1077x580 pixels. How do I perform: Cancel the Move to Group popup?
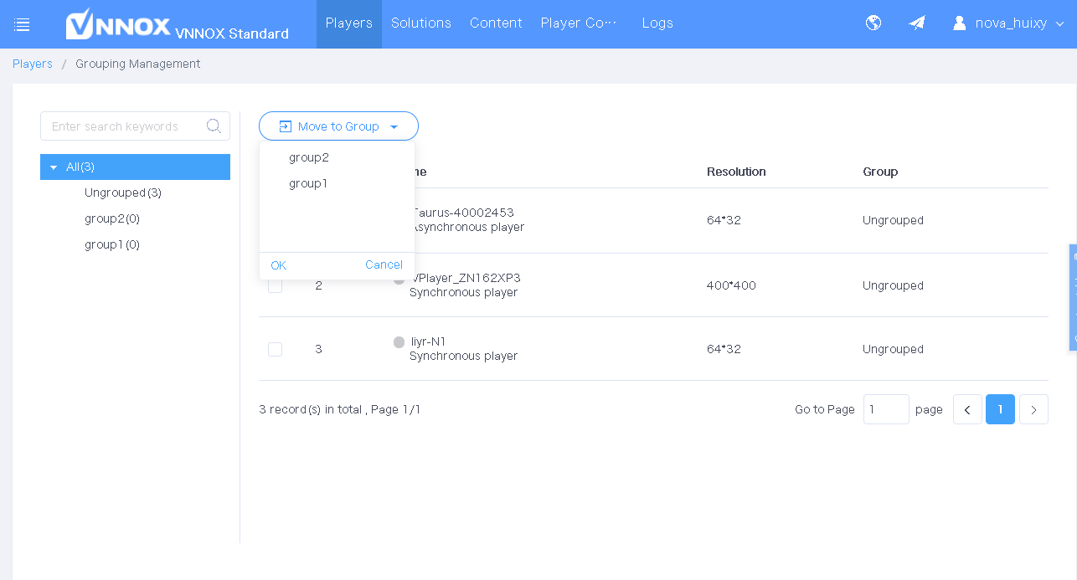(x=384, y=265)
